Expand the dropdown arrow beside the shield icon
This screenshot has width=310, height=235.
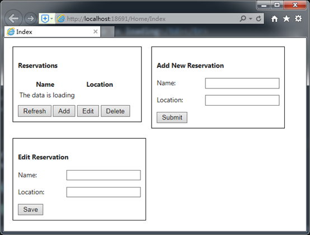pos(52,19)
